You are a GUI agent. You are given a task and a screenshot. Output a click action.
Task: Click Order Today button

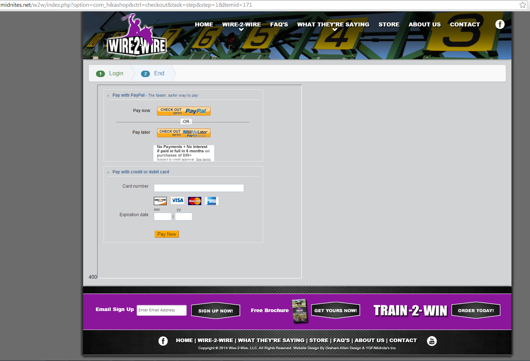click(x=476, y=310)
